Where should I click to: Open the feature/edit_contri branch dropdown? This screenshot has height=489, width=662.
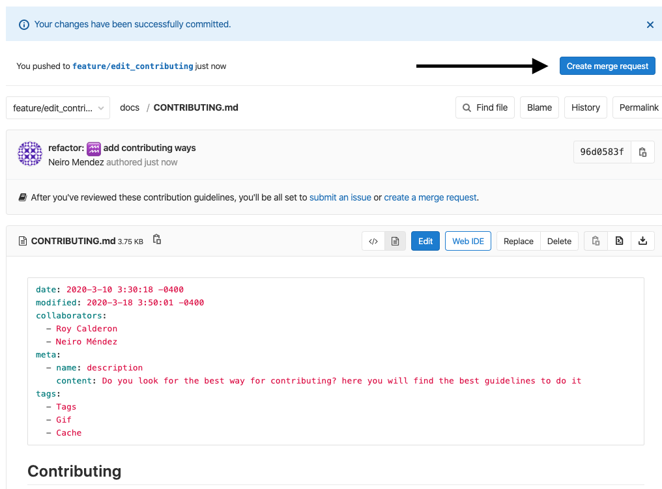[58, 108]
